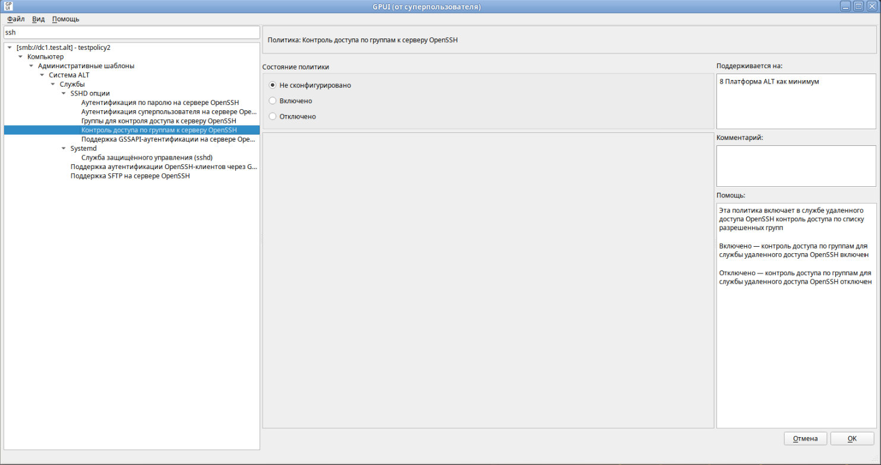Viewport: 881px width, 465px height.
Task: Click '[smb://dc1.test.alt] - testpolicy2' root label
Action: point(64,47)
